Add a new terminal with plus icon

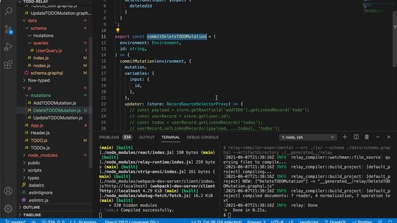pyautogui.click(x=345, y=137)
